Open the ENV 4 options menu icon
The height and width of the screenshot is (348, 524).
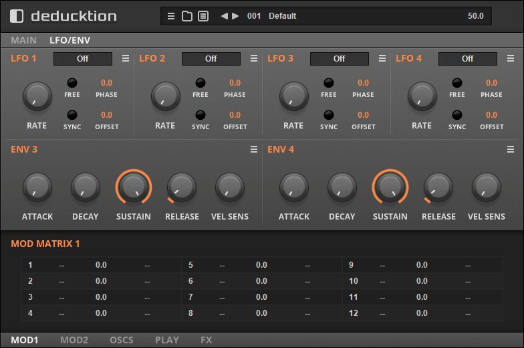[x=511, y=150]
